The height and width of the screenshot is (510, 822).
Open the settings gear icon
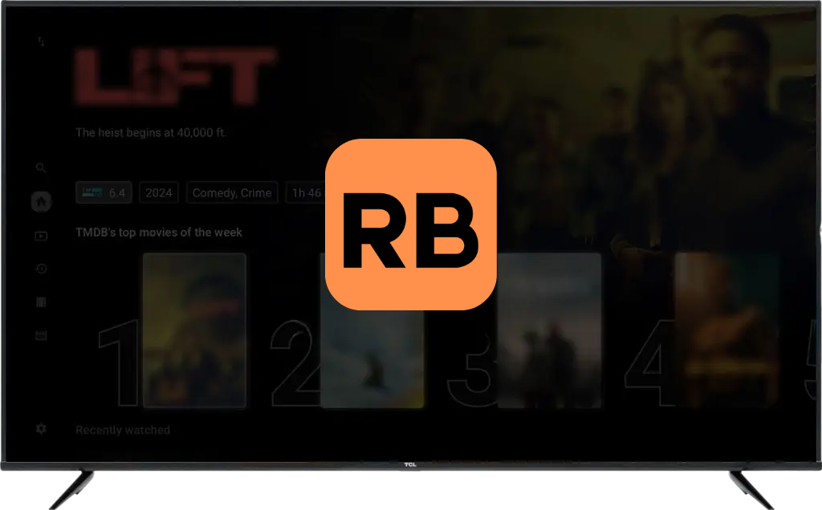click(41, 429)
